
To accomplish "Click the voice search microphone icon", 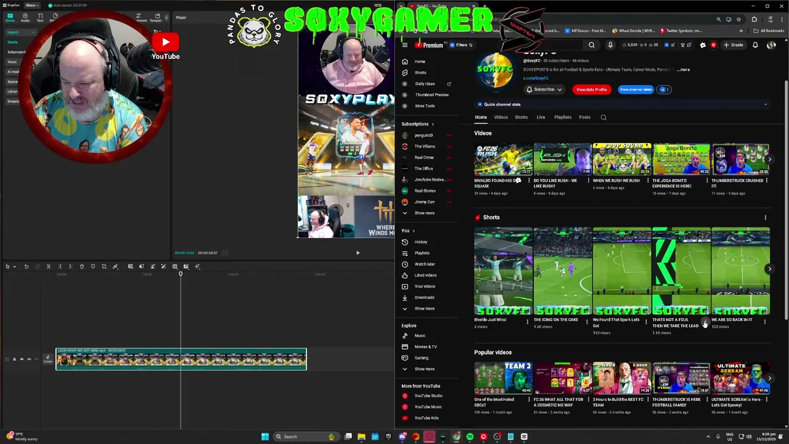I will [610, 45].
